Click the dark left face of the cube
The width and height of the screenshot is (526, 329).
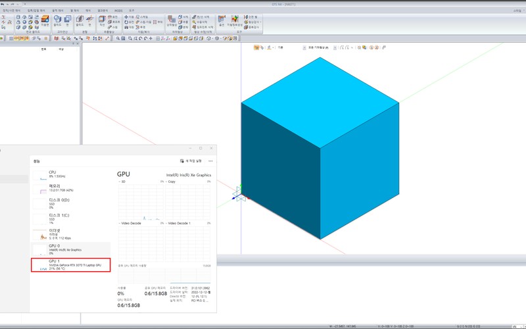[x=281, y=171]
